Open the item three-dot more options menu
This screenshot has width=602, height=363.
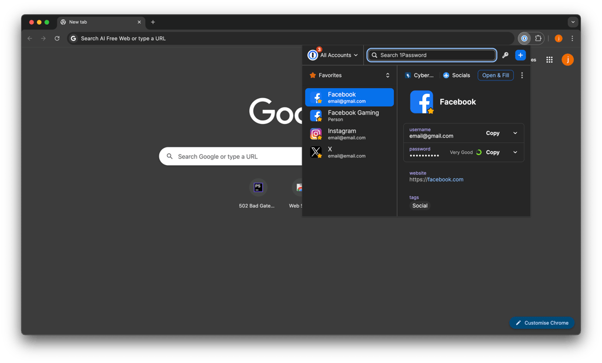(522, 75)
